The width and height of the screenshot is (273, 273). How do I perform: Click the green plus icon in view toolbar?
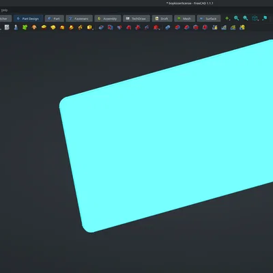[x=227, y=18]
